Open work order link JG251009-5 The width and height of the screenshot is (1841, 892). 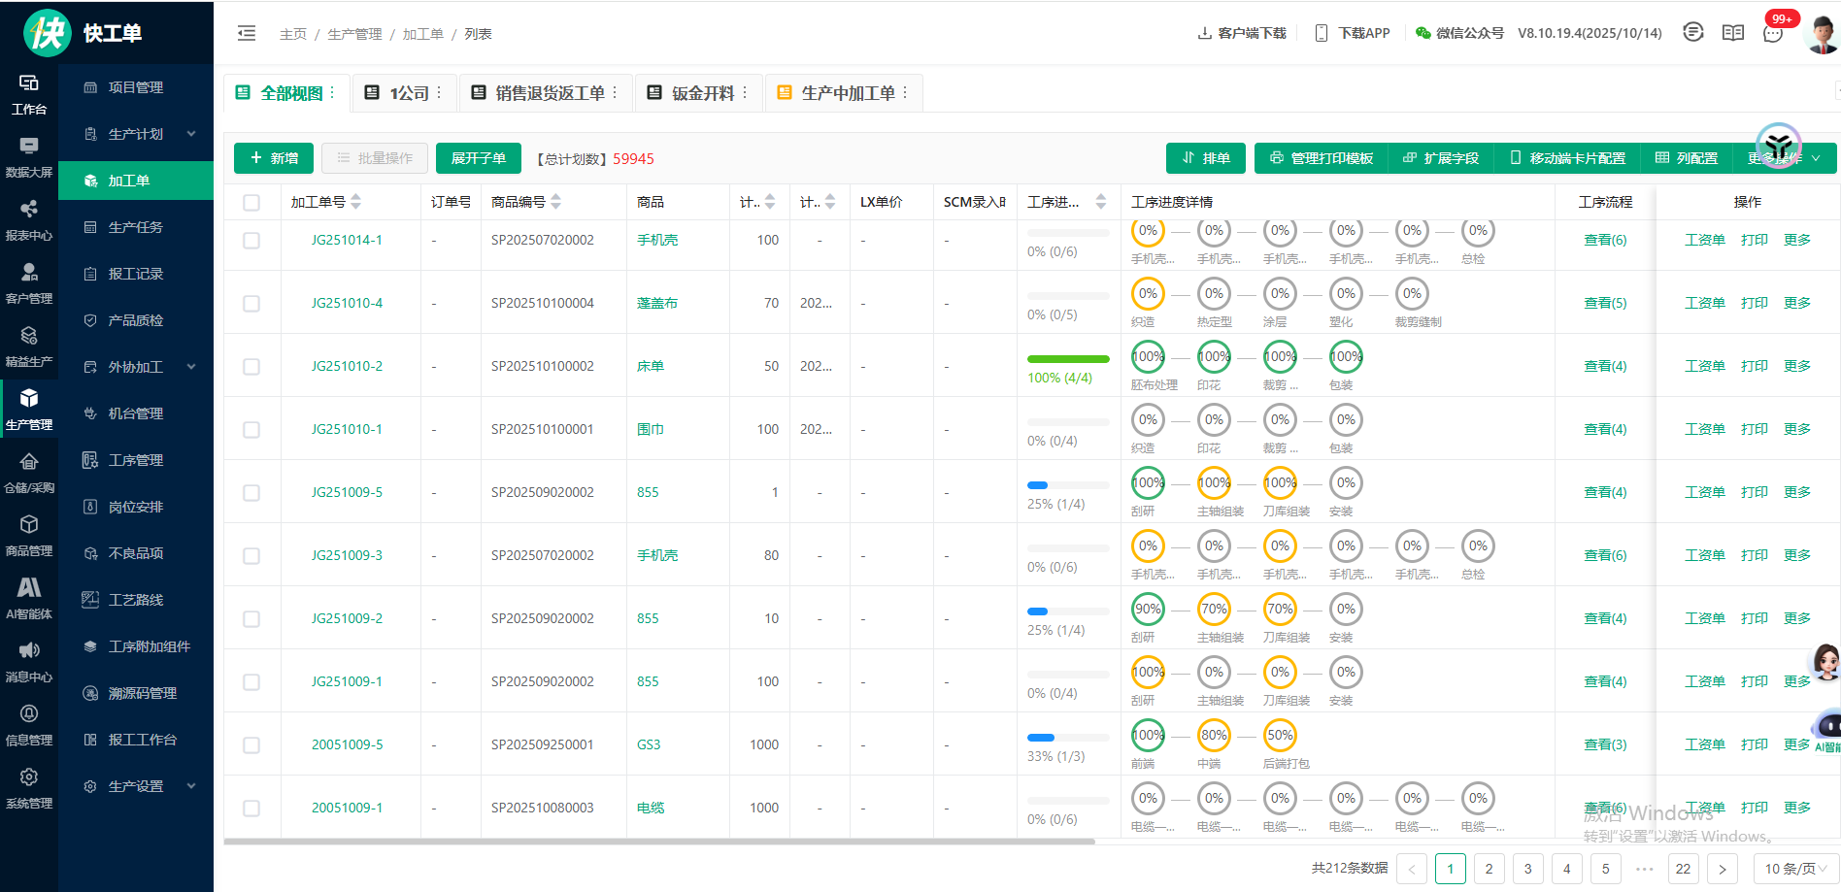347,492
